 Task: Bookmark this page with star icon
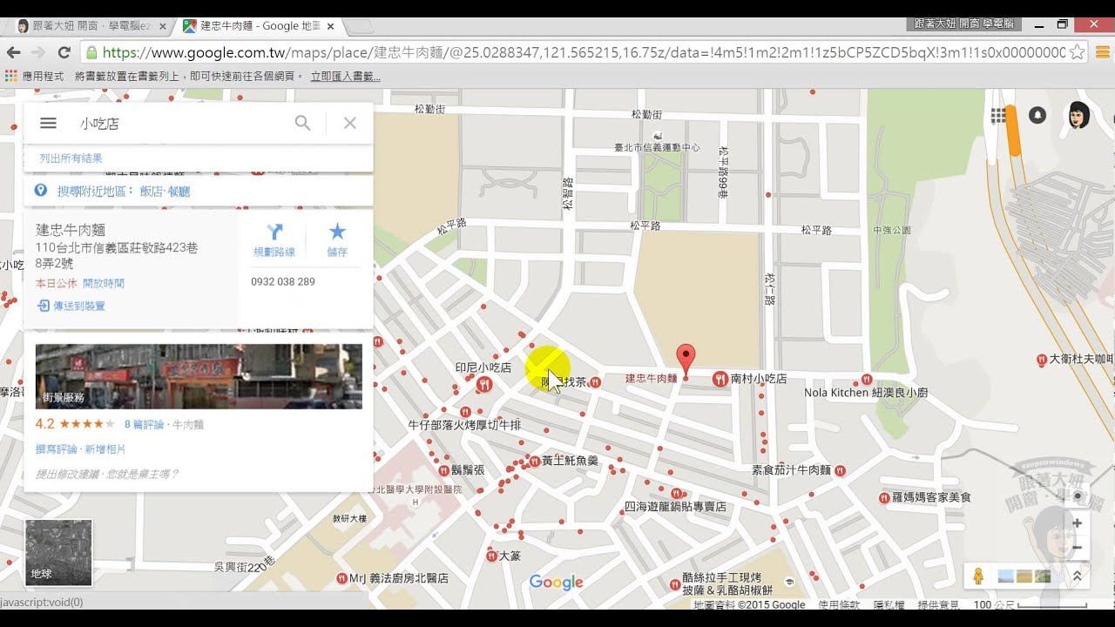point(1078,52)
